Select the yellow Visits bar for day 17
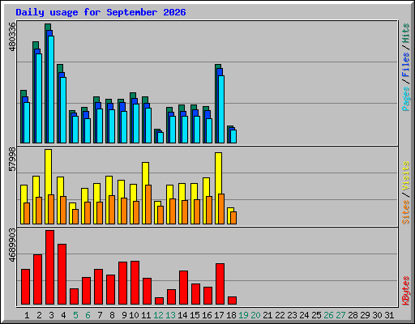This screenshot has height=324, width=415. (219, 188)
